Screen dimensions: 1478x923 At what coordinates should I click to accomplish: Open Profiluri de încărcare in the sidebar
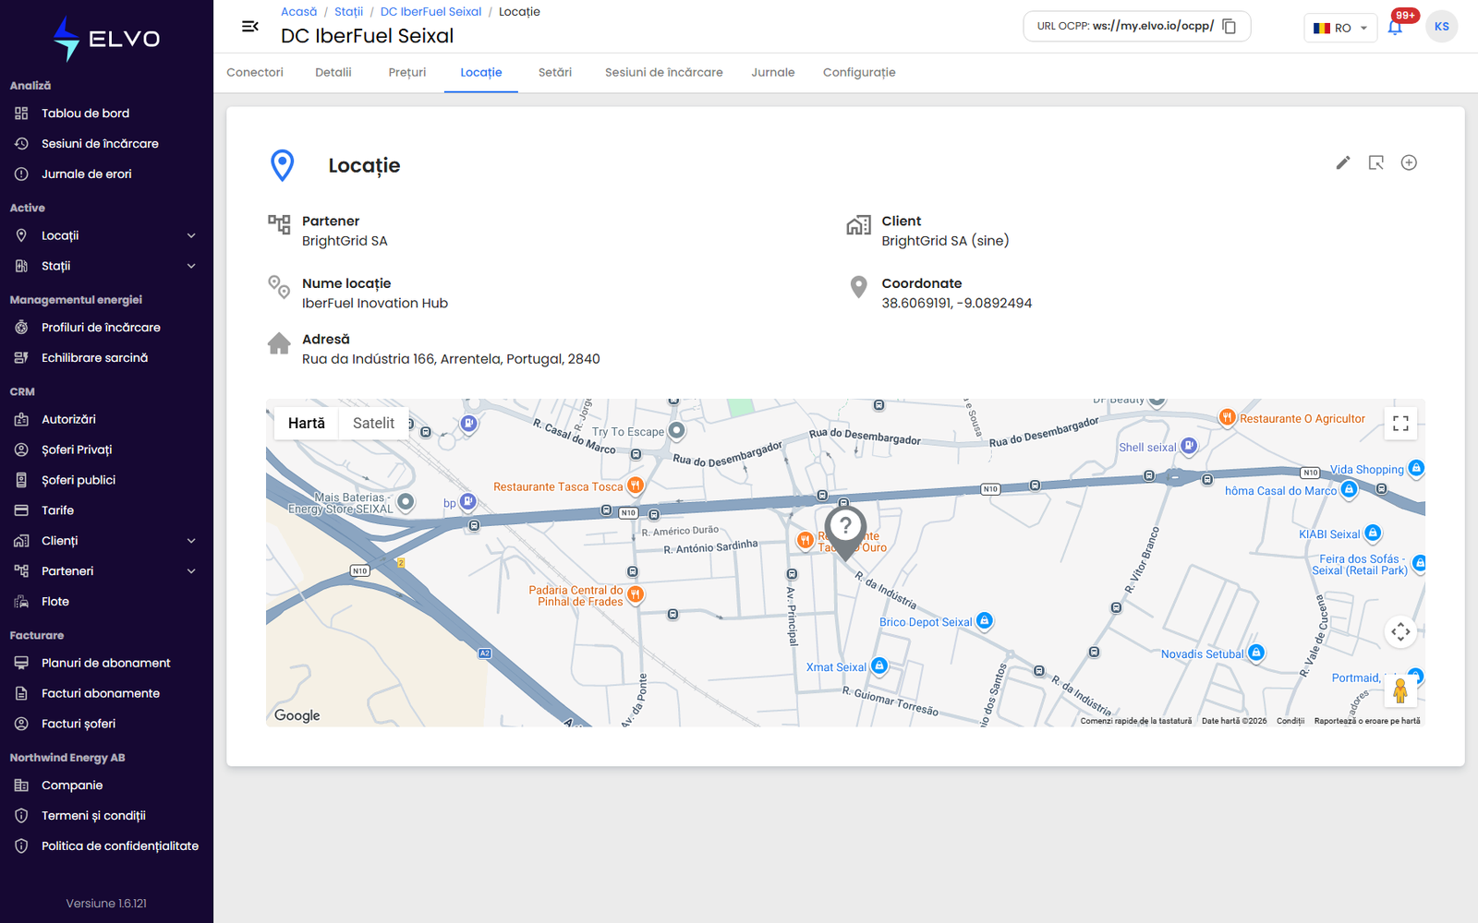tap(106, 328)
